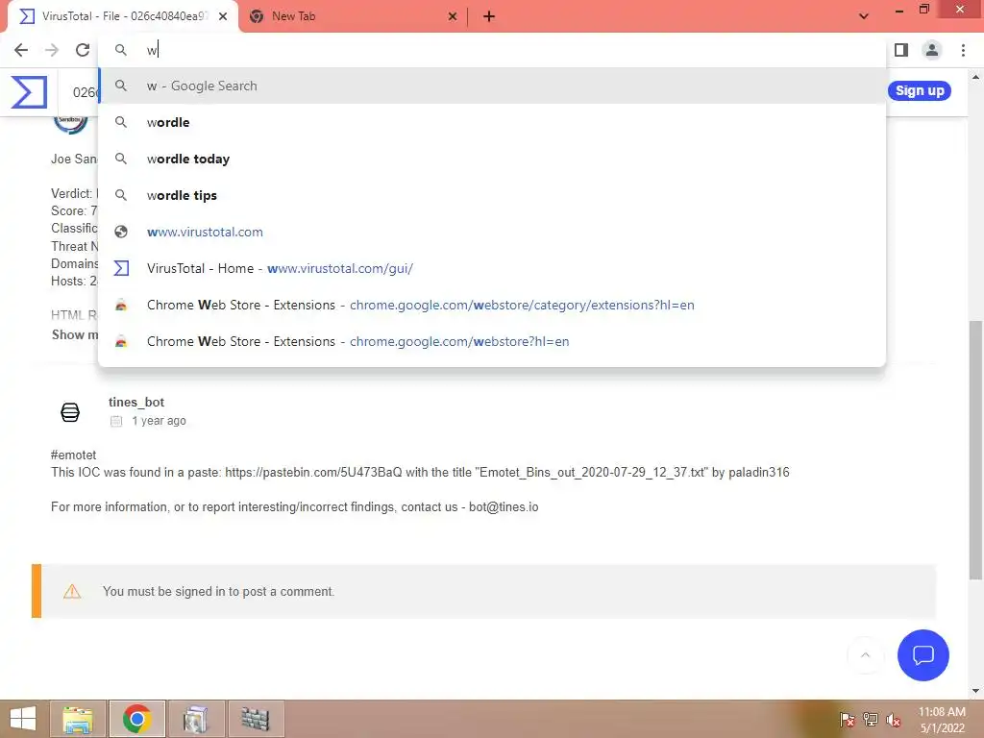The height and width of the screenshot is (738, 984).
Task: Click the scrollbar up arrow
Action: point(975,77)
